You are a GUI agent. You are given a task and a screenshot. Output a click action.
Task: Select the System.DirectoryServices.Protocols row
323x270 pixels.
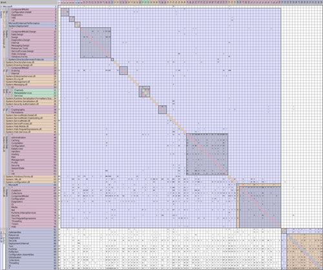coord(31,59)
